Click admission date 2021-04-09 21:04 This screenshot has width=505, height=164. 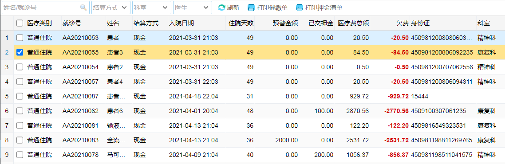[193, 155]
